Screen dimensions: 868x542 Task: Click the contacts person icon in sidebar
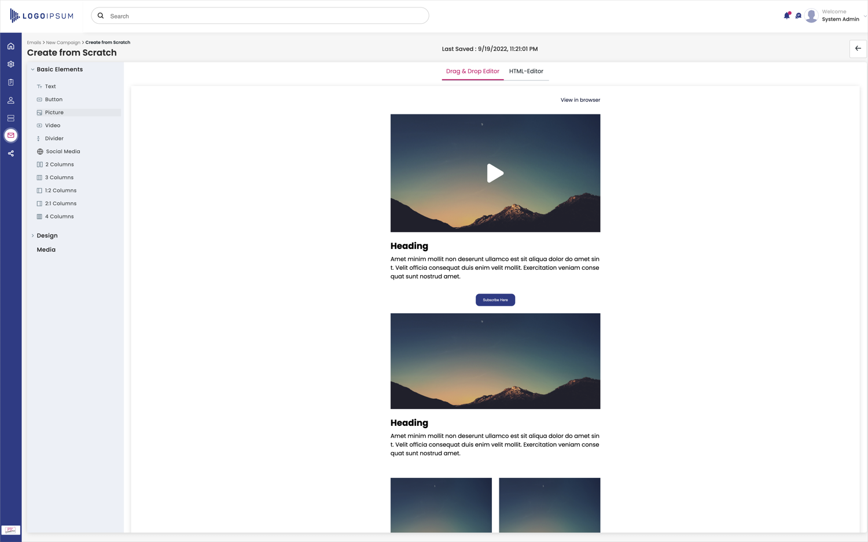pos(10,100)
